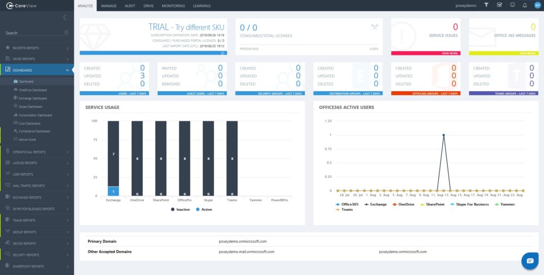Collapse the sidebar with the left arrow
544x275 pixels.
64,18
